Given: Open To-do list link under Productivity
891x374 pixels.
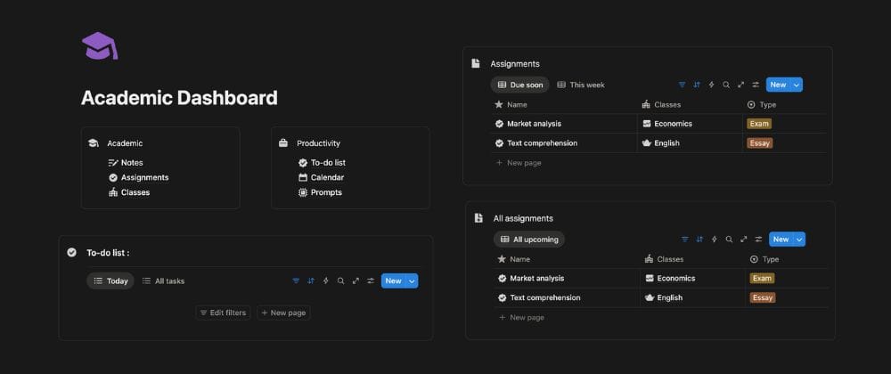Looking at the screenshot, I should coord(322,163).
